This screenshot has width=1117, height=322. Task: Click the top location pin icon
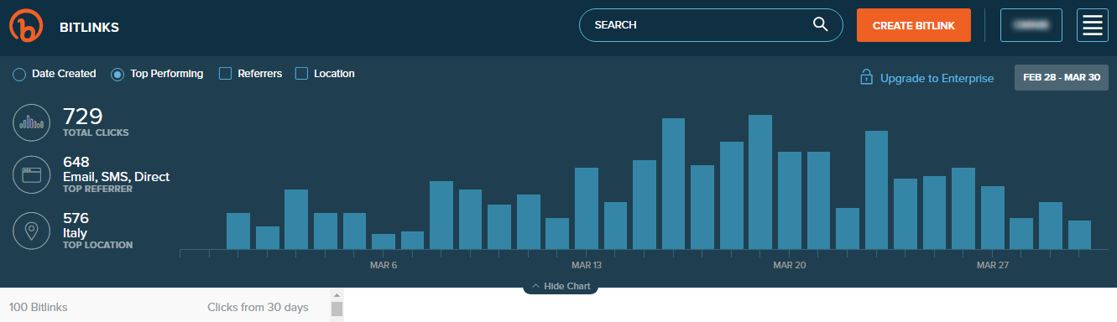tap(32, 231)
